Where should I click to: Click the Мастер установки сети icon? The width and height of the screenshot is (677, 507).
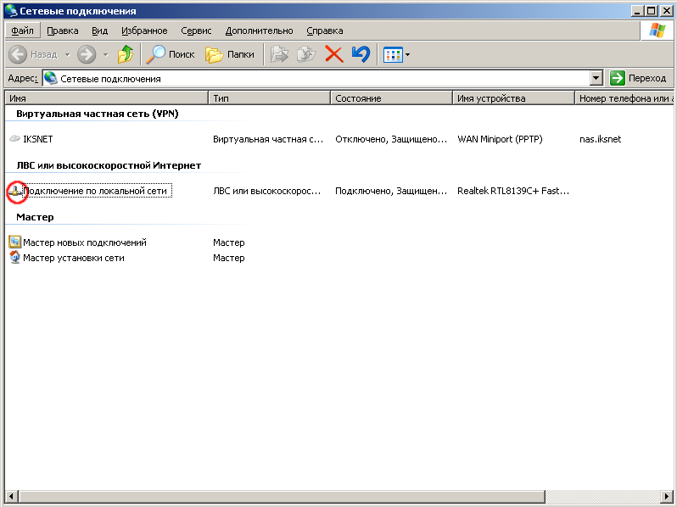14,257
